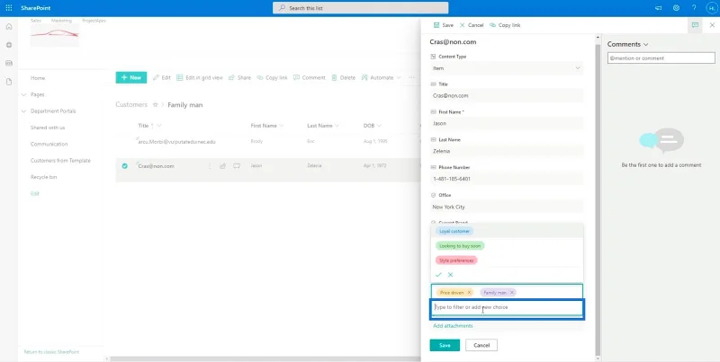The height and width of the screenshot is (362, 720).
Task: Click the Last Name field containing Zelenia
Action: (507, 151)
